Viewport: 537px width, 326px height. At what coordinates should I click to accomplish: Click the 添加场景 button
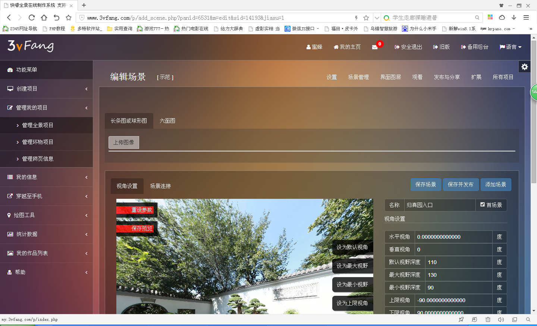pos(496,185)
